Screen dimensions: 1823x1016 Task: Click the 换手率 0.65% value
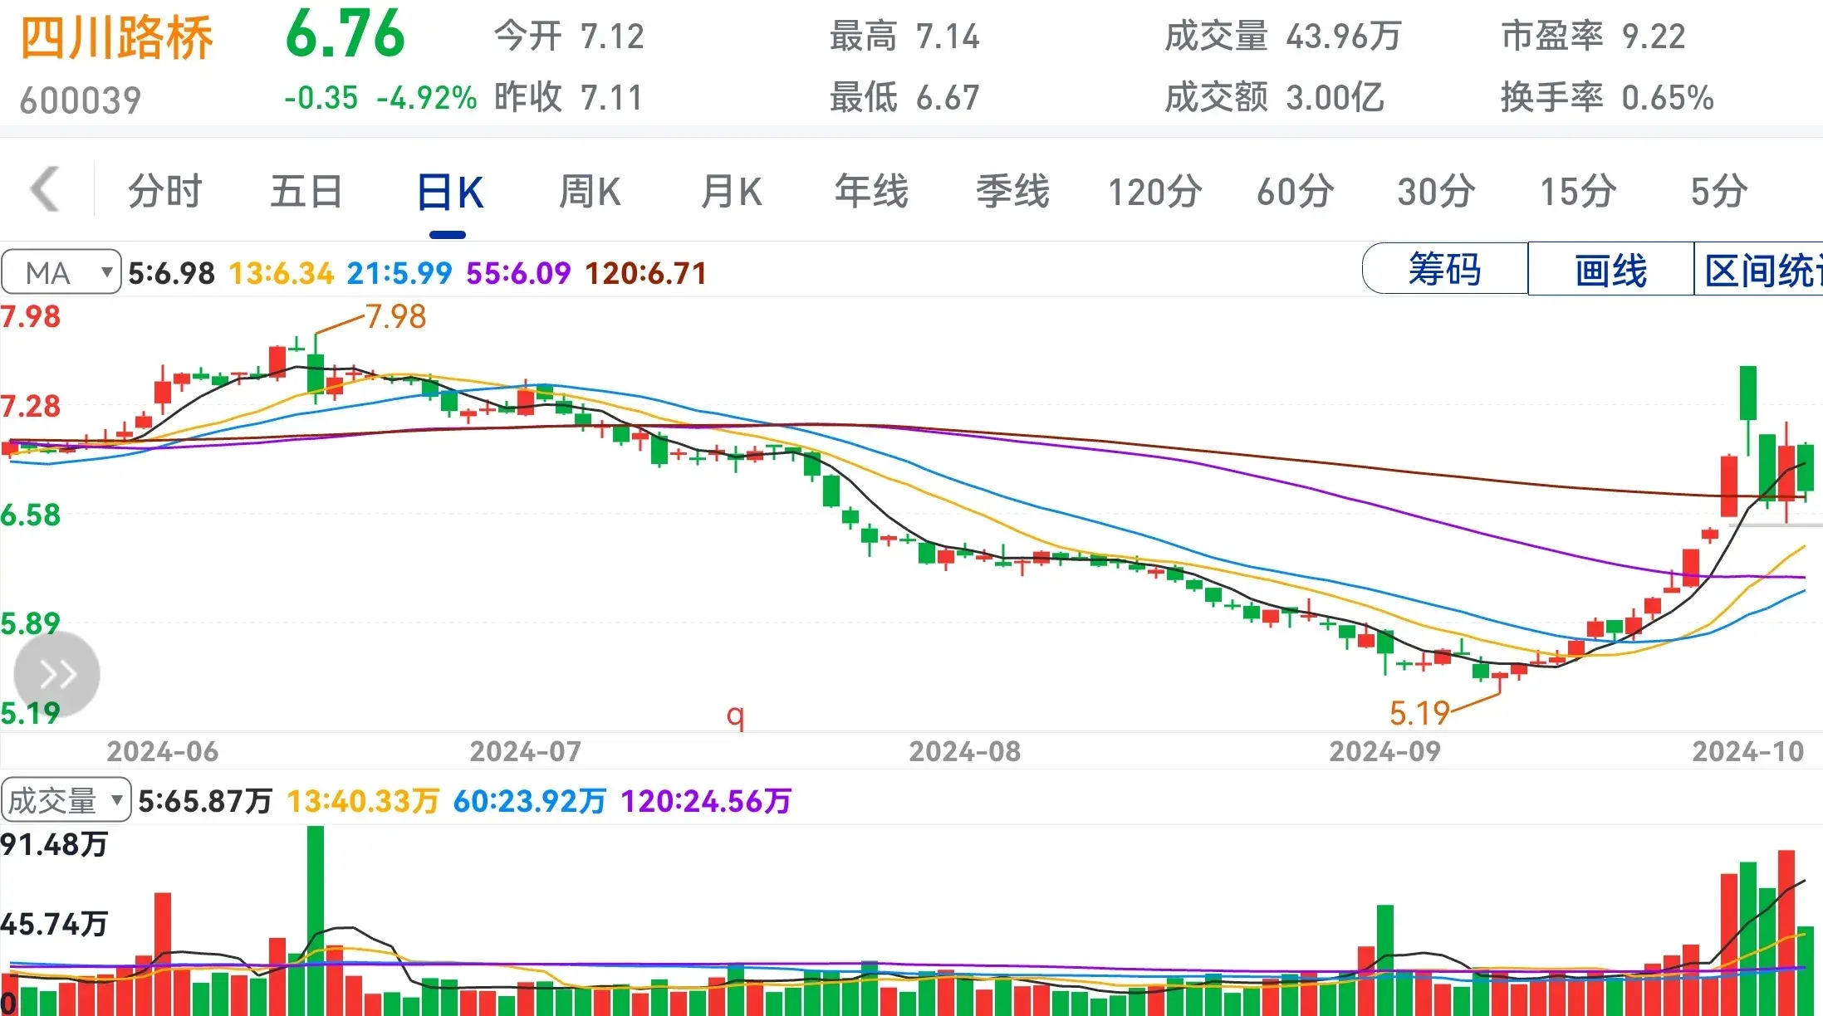tap(1607, 98)
